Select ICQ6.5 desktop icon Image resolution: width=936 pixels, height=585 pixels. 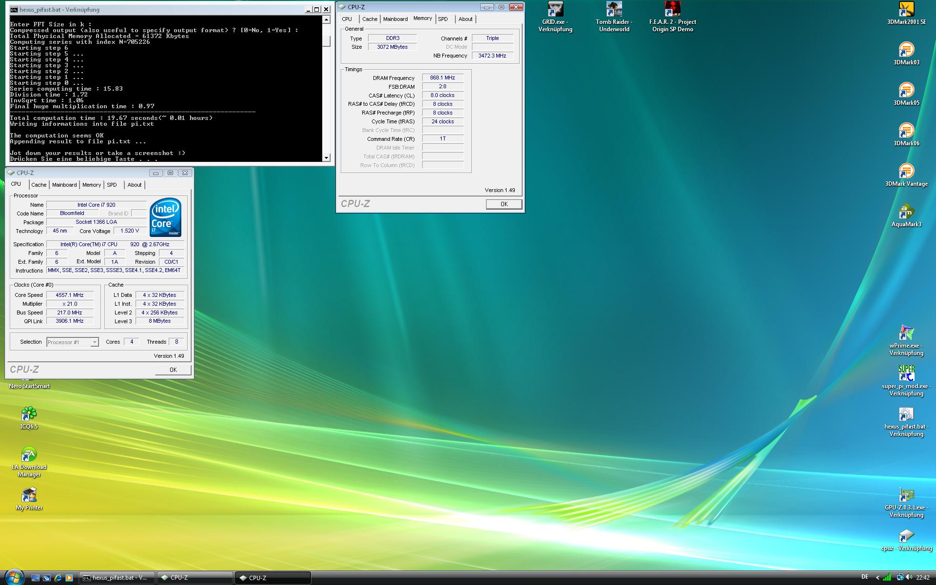pos(29,418)
